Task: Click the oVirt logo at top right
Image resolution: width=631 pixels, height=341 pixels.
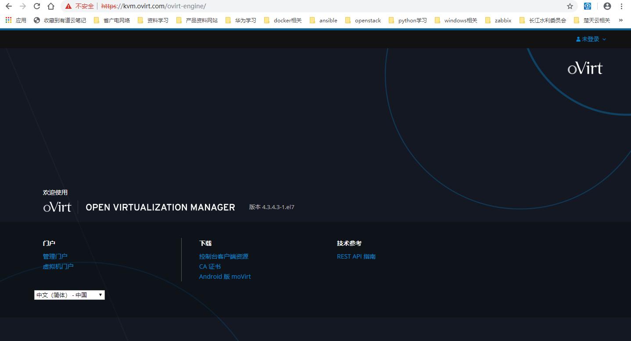Action: (x=585, y=68)
